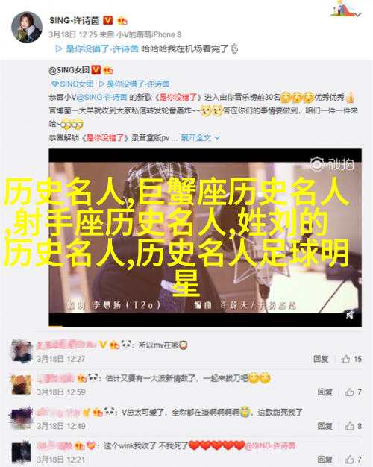Like the comment with 15 likes
373x467 pixels.
pyautogui.click(x=351, y=359)
